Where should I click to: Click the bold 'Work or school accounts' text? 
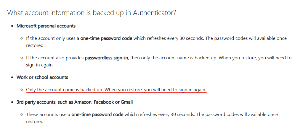point(42,77)
